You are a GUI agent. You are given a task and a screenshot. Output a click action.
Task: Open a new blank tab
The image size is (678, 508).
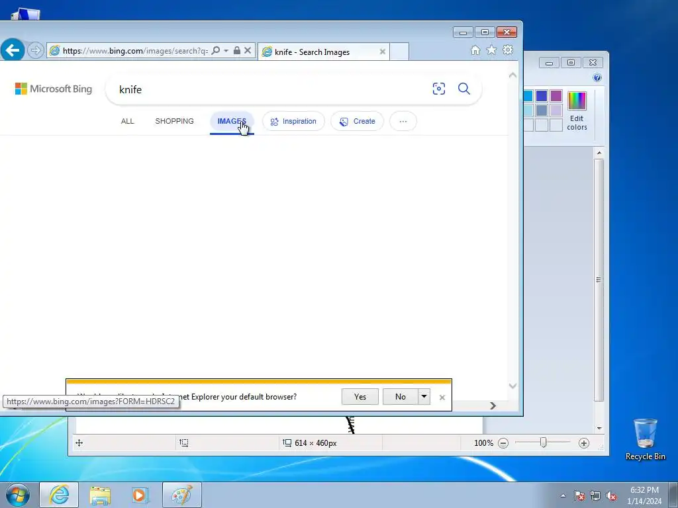399,52
